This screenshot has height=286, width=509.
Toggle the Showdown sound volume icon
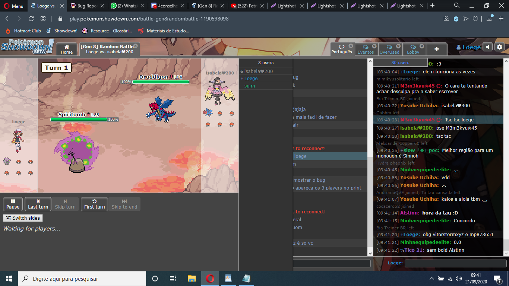tap(487, 47)
